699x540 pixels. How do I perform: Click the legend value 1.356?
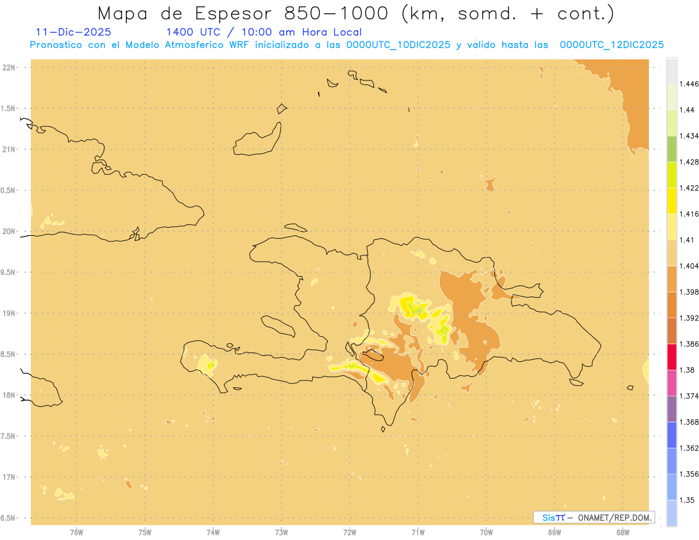(689, 474)
